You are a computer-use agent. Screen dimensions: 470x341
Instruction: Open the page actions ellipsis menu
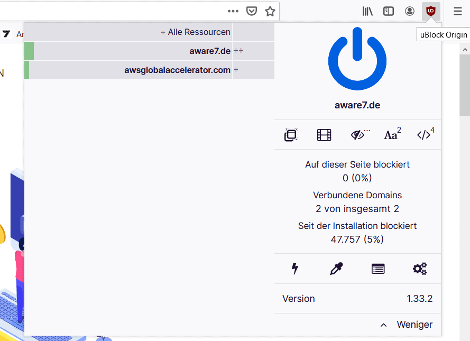point(233,11)
